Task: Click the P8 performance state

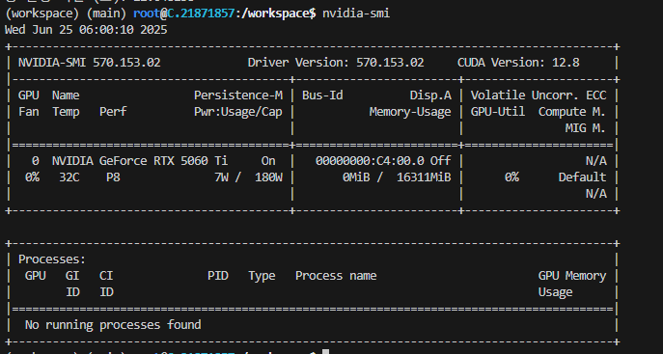Action: coord(113,177)
